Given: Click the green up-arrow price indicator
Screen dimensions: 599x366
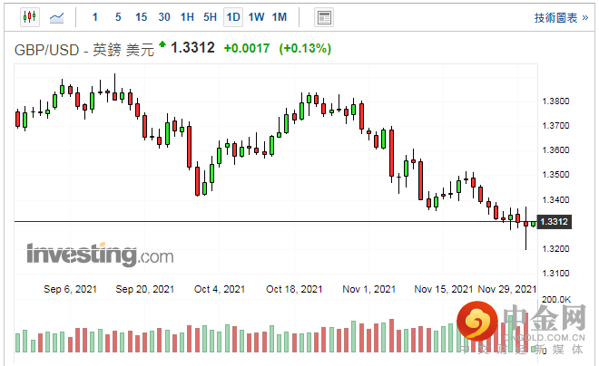Looking at the screenshot, I should point(162,44).
